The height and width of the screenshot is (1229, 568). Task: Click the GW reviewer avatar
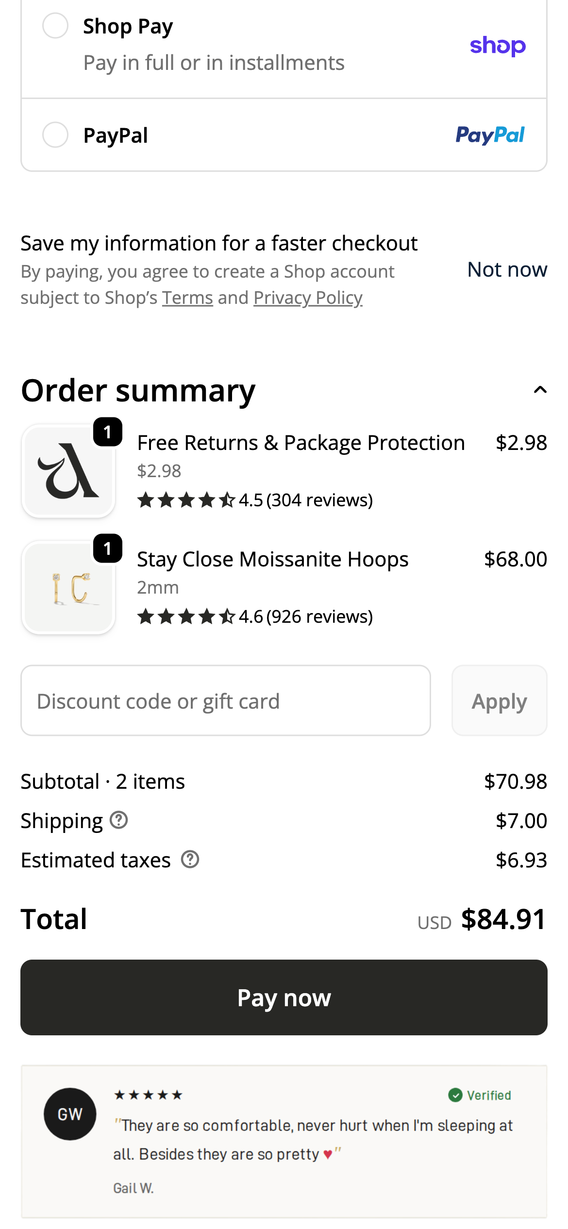click(70, 1114)
